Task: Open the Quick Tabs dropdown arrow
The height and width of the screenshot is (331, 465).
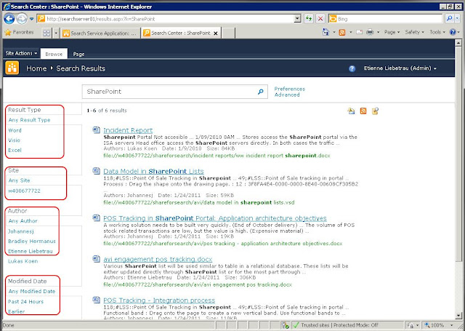Action: click(x=56, y=33)
